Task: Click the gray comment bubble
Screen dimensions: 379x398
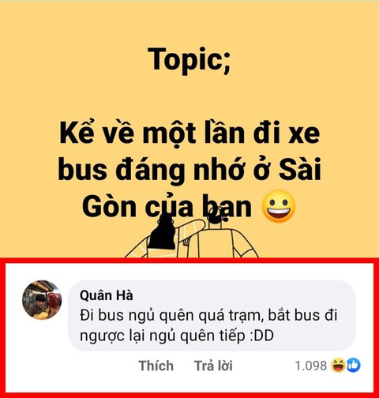Action: tap(212, 316)
